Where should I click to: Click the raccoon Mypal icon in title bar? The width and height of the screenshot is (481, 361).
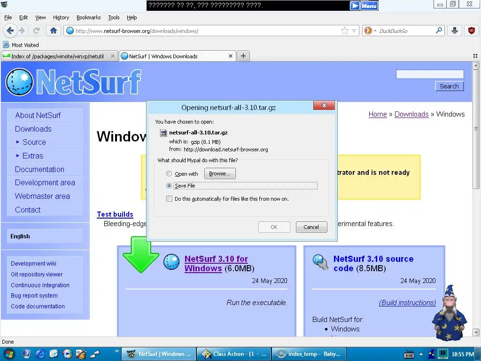[x=4, y=4]
